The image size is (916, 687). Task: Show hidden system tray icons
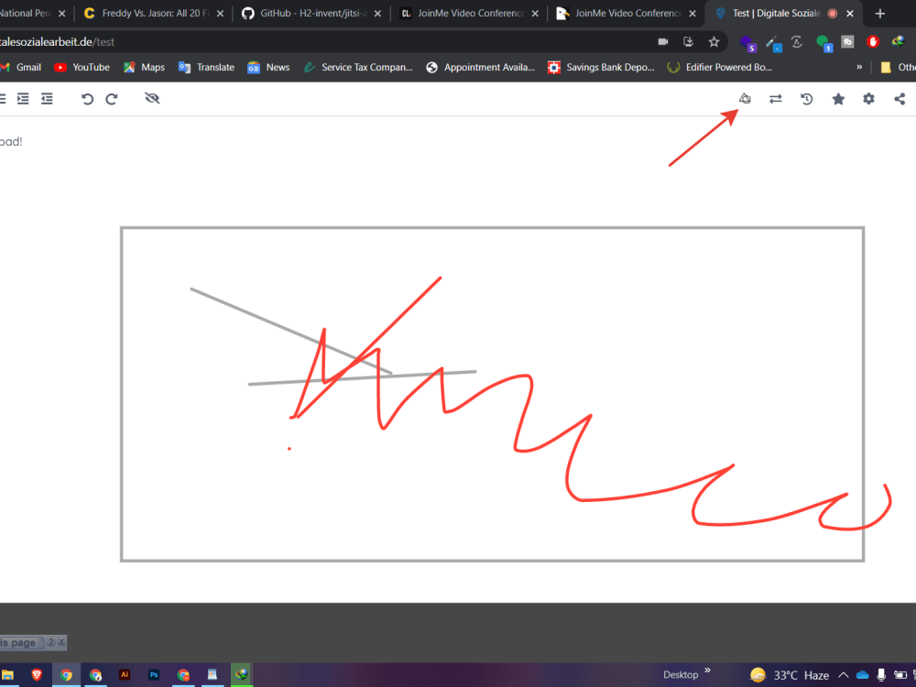844,675
